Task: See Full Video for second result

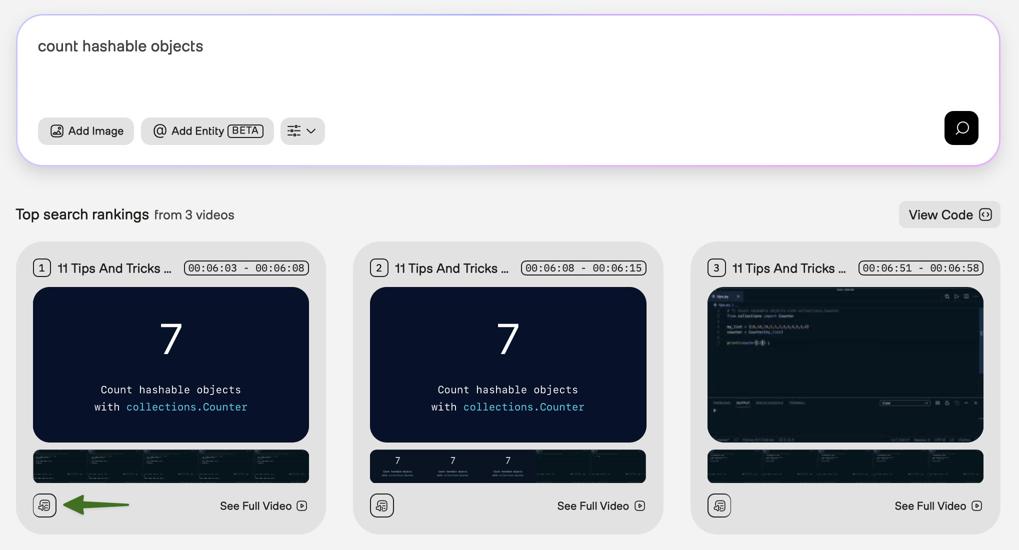Action: (600, 506)
